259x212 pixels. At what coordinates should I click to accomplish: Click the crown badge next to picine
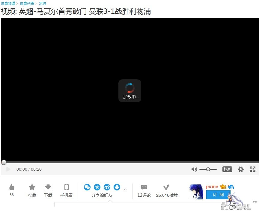click(223, 187)
